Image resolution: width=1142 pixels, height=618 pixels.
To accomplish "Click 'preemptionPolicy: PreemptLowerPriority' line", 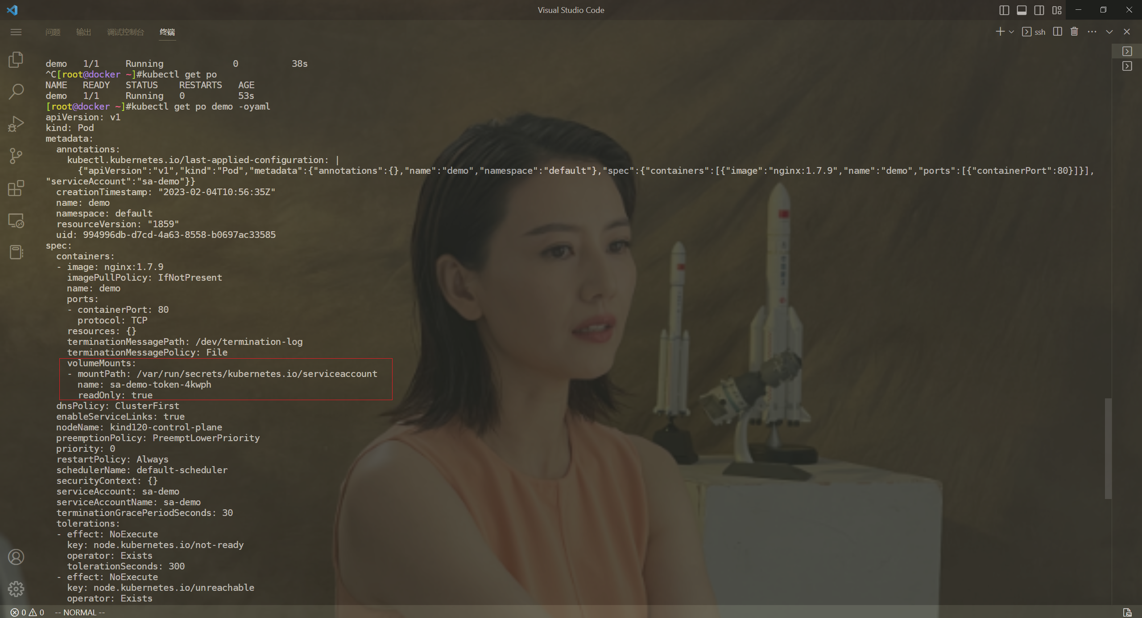I will pos(158,438).
